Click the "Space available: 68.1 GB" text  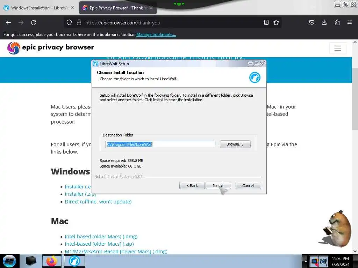tap(121, 166)
